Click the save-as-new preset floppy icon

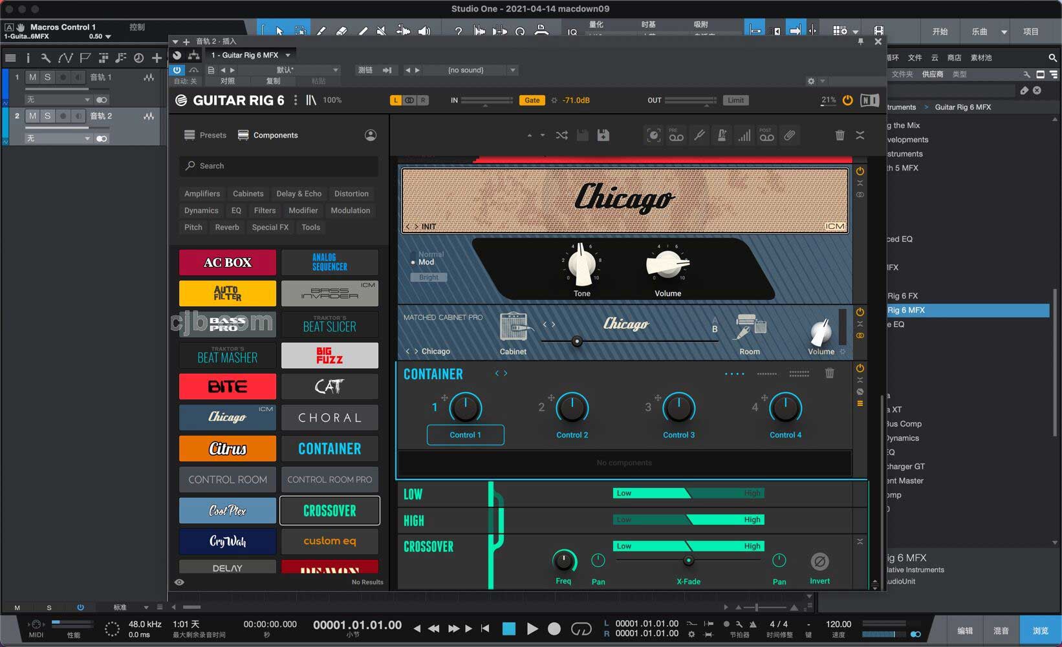(603, 135)
